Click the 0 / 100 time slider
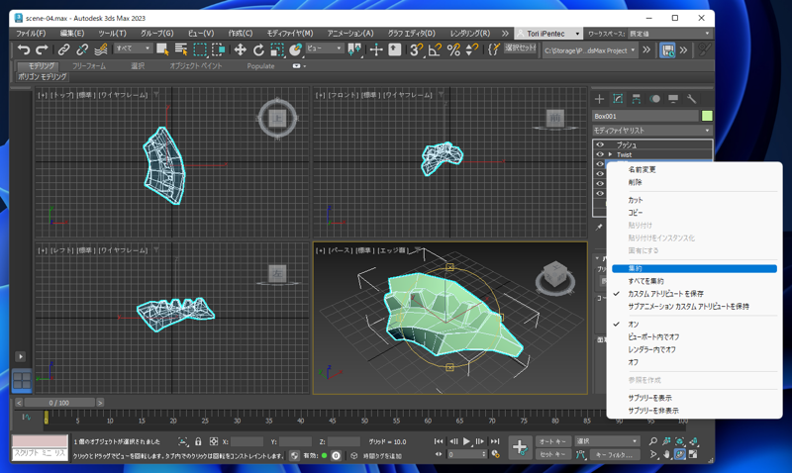Screen dimensions: 792x473 click(x=59, y=403)
